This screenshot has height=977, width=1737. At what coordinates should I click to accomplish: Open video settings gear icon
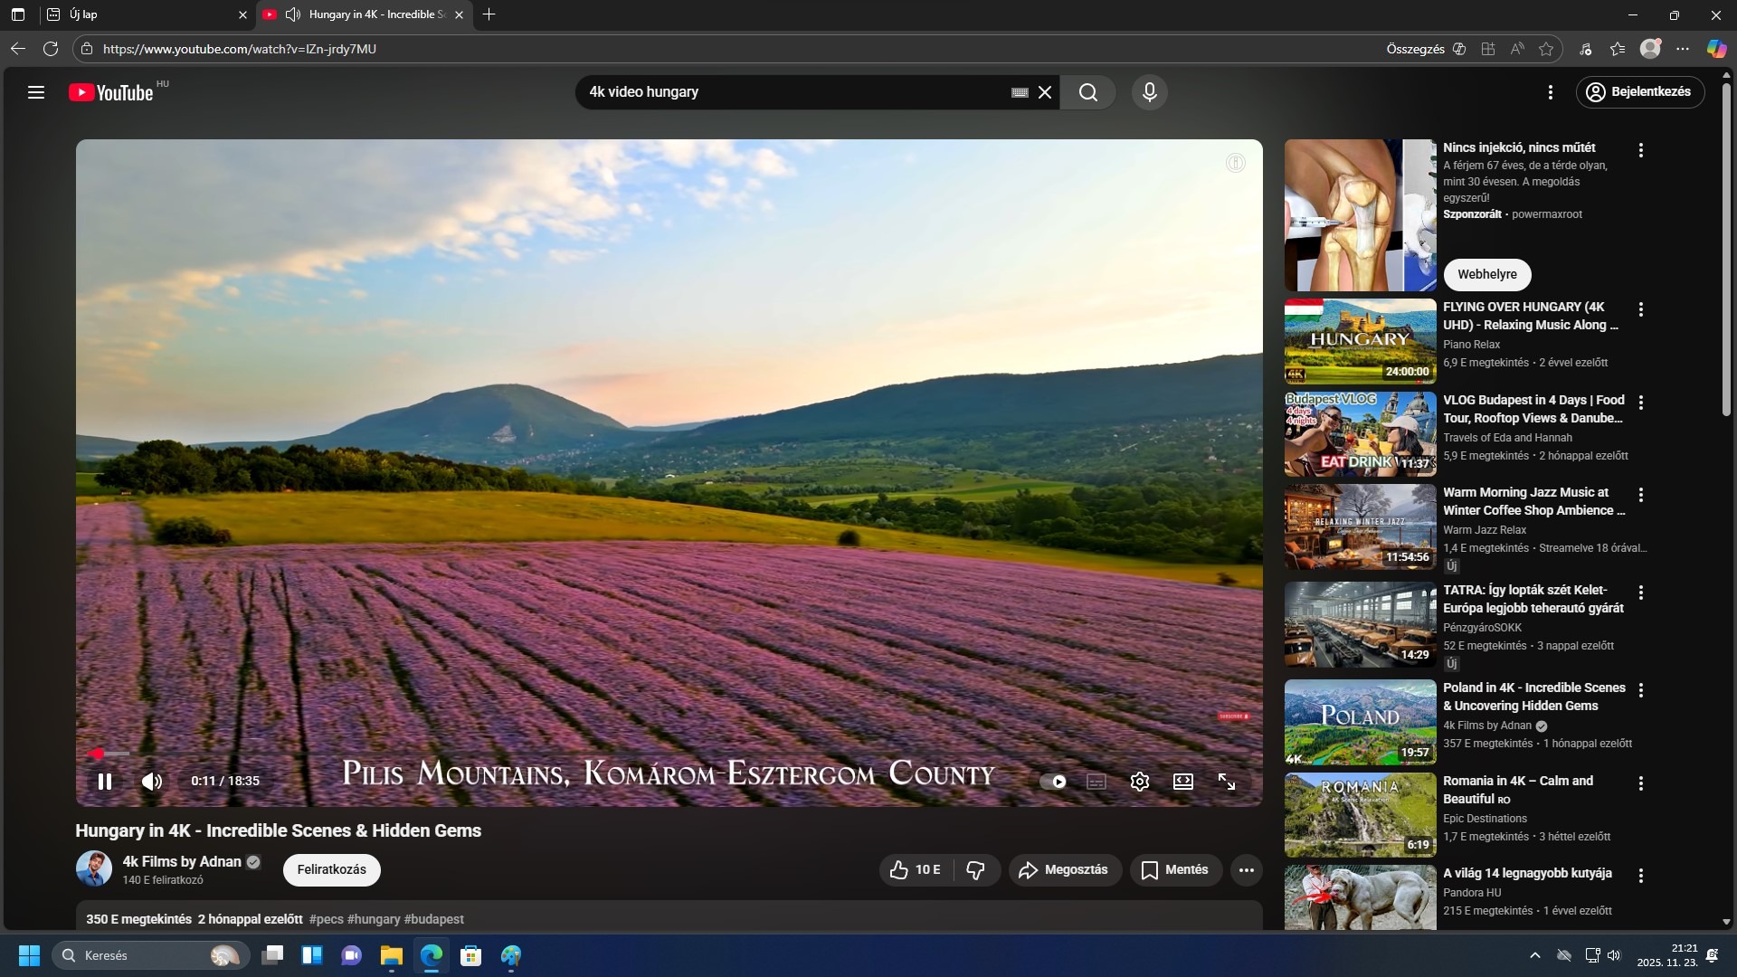pos(1139,782)
